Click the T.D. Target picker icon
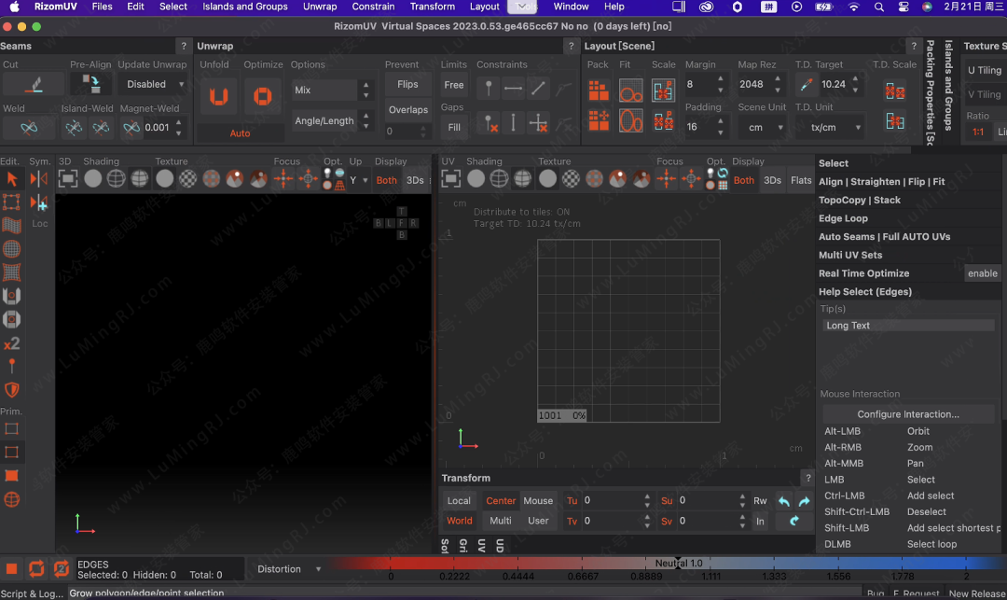The height and width of the screenshot is (600, 1007). coord(806,84)
